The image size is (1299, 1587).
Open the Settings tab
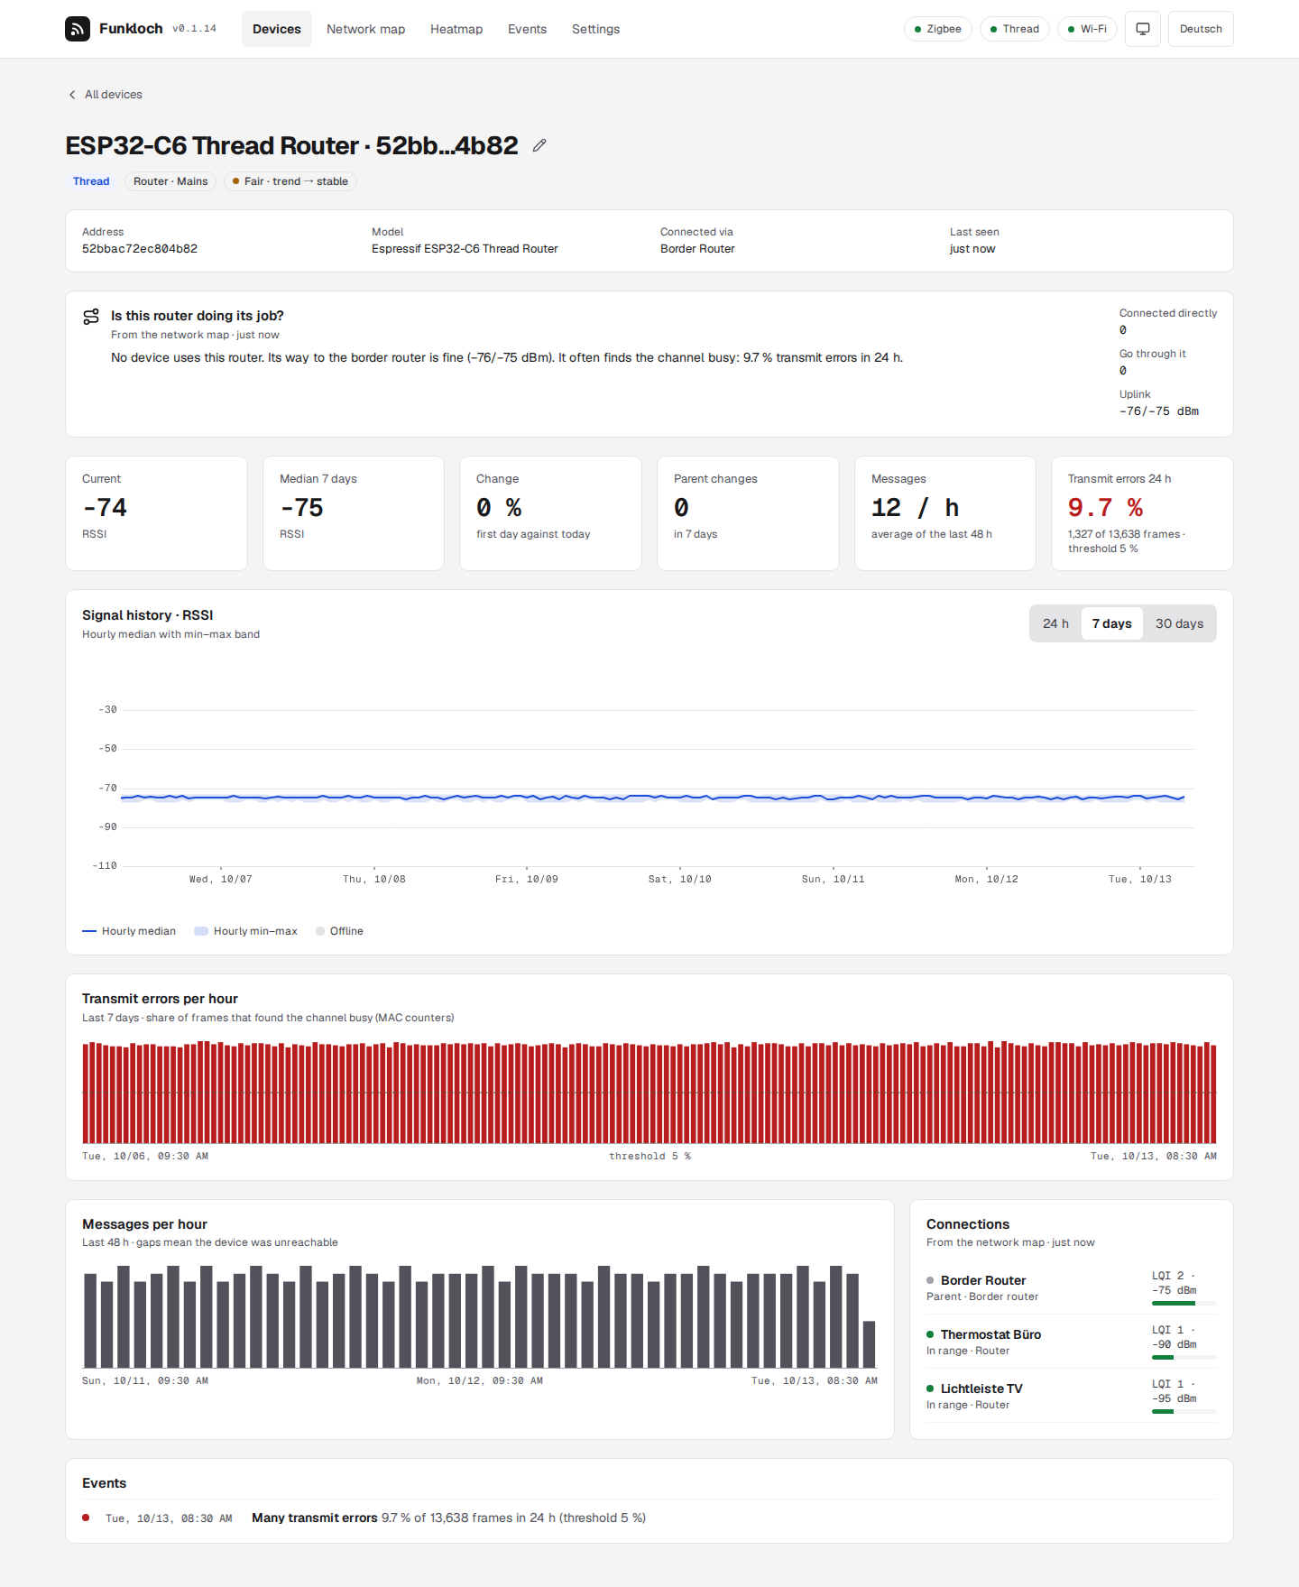pos(595,29)
